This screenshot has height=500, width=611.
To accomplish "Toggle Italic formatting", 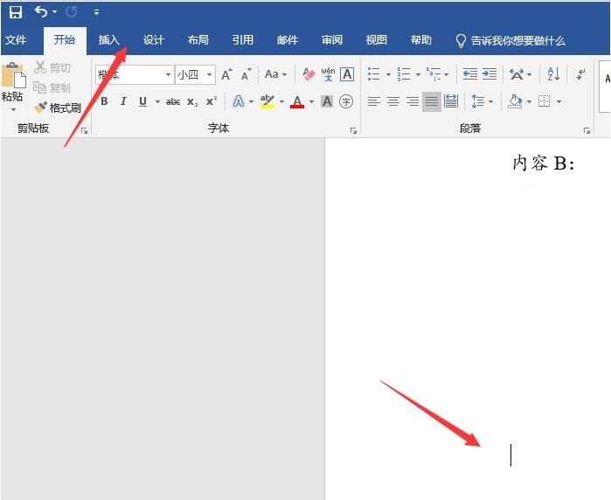I will pyautogui.click(x=123, y=101).
